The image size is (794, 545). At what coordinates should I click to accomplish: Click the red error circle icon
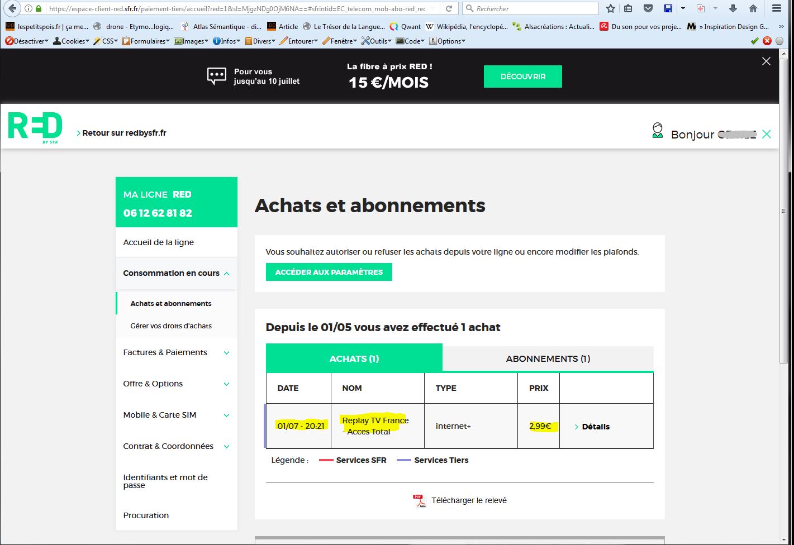coord(767,41)
